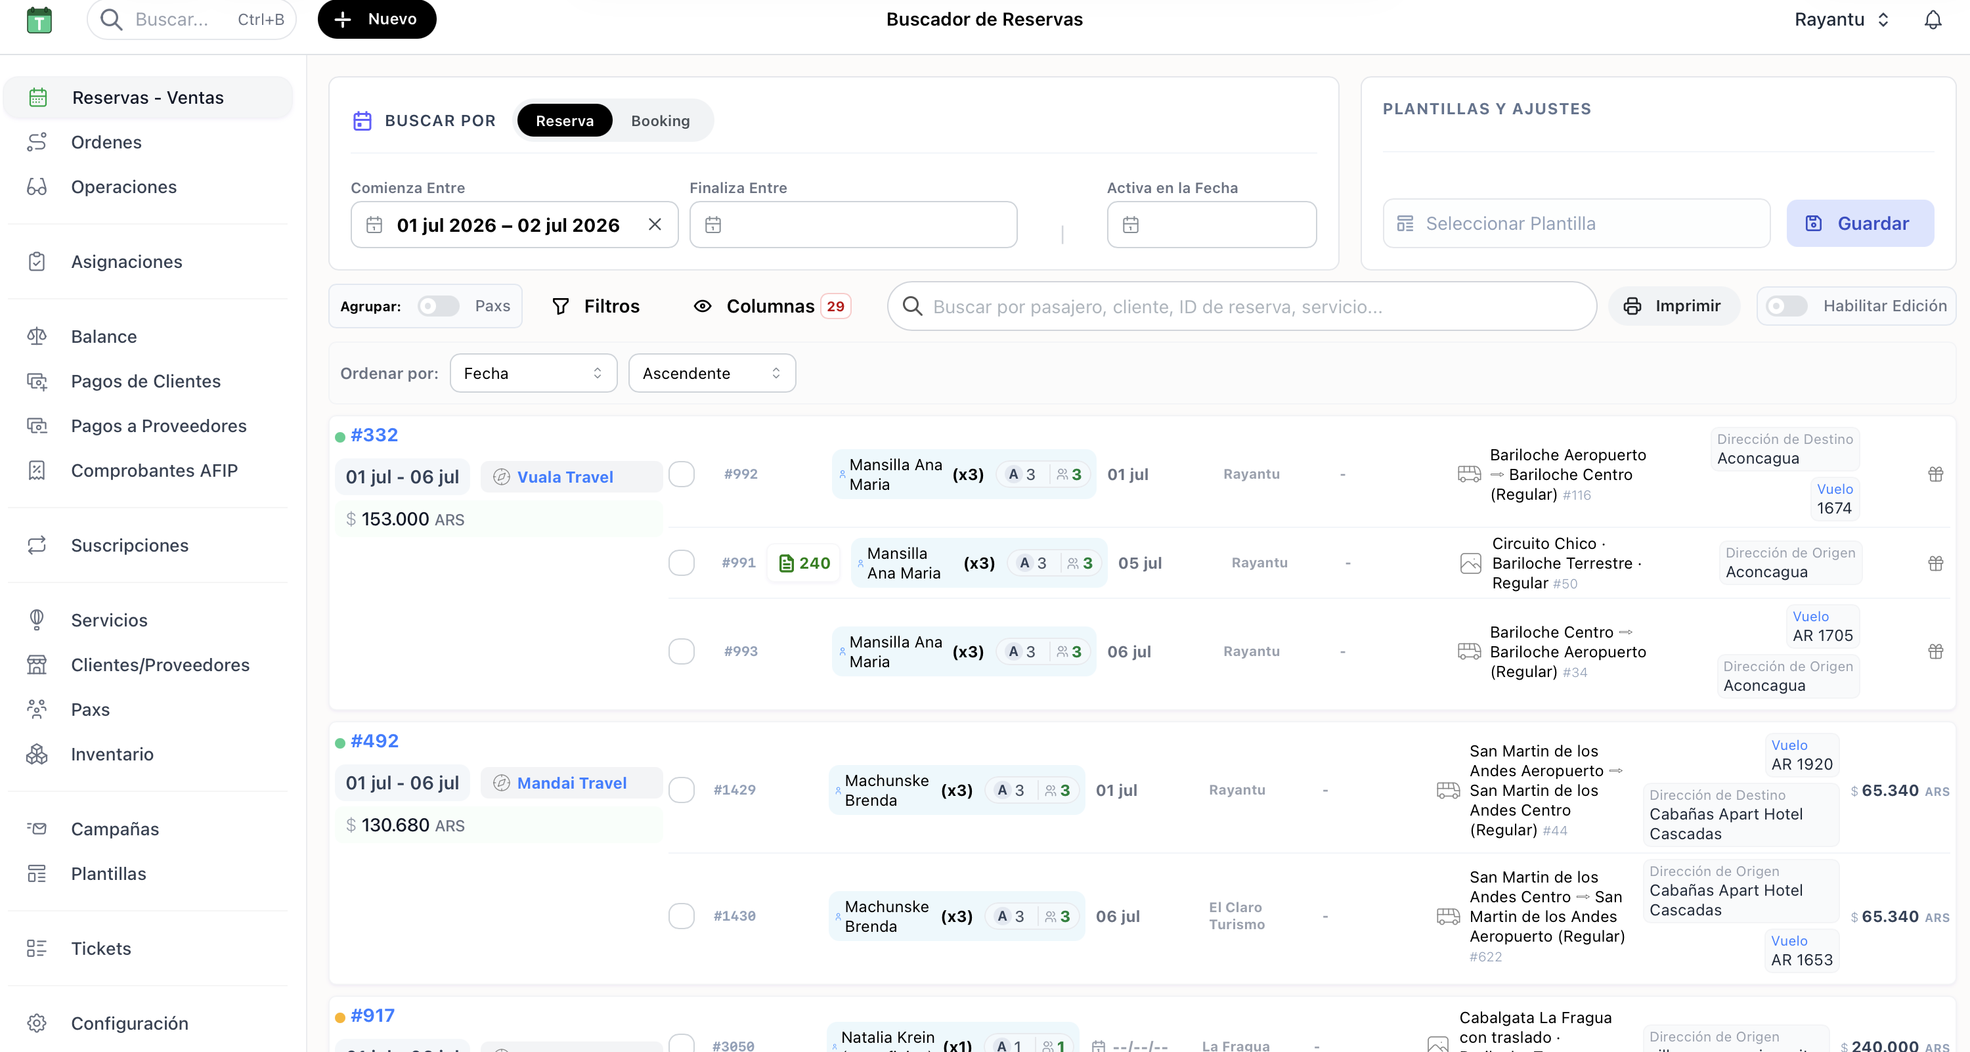Click the Balance scales icon

click(37, 336)
